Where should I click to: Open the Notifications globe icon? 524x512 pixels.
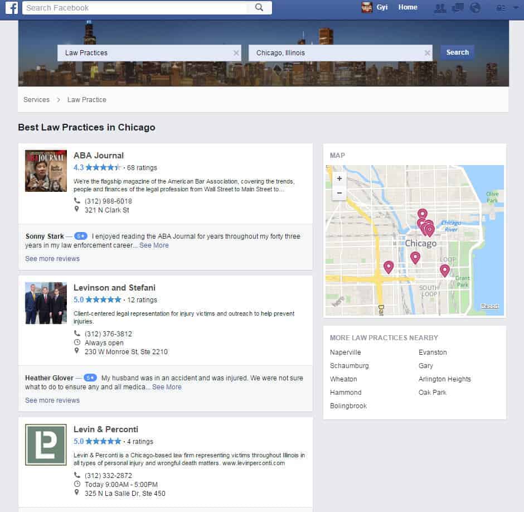[475, 8]
